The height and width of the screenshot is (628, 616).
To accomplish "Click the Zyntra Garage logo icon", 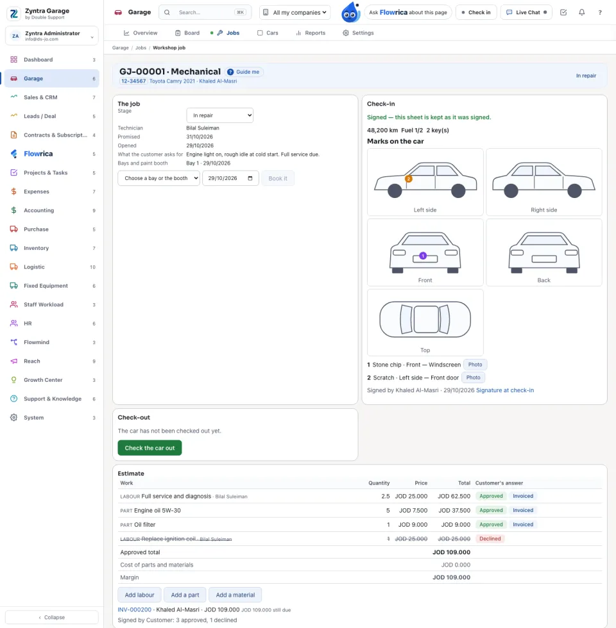I will pos(14,13).
